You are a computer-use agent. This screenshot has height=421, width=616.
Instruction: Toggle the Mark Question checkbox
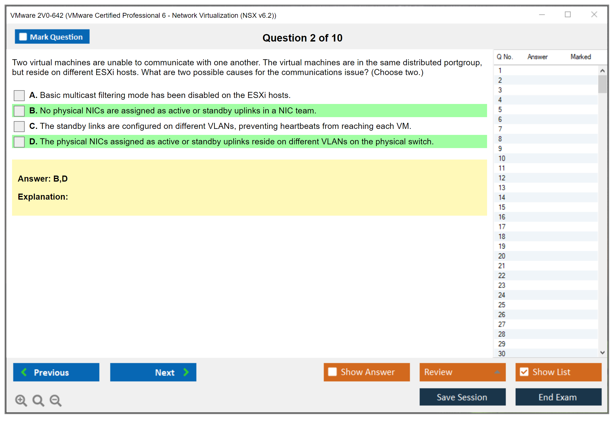pyautogui.click(x=23, y=37)
